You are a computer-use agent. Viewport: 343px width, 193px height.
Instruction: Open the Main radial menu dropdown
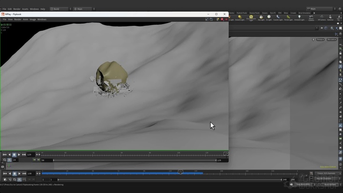[x=84, y=9]
